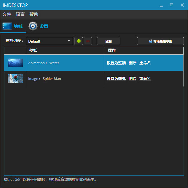Select the Spider Man thumbnail

15,79
